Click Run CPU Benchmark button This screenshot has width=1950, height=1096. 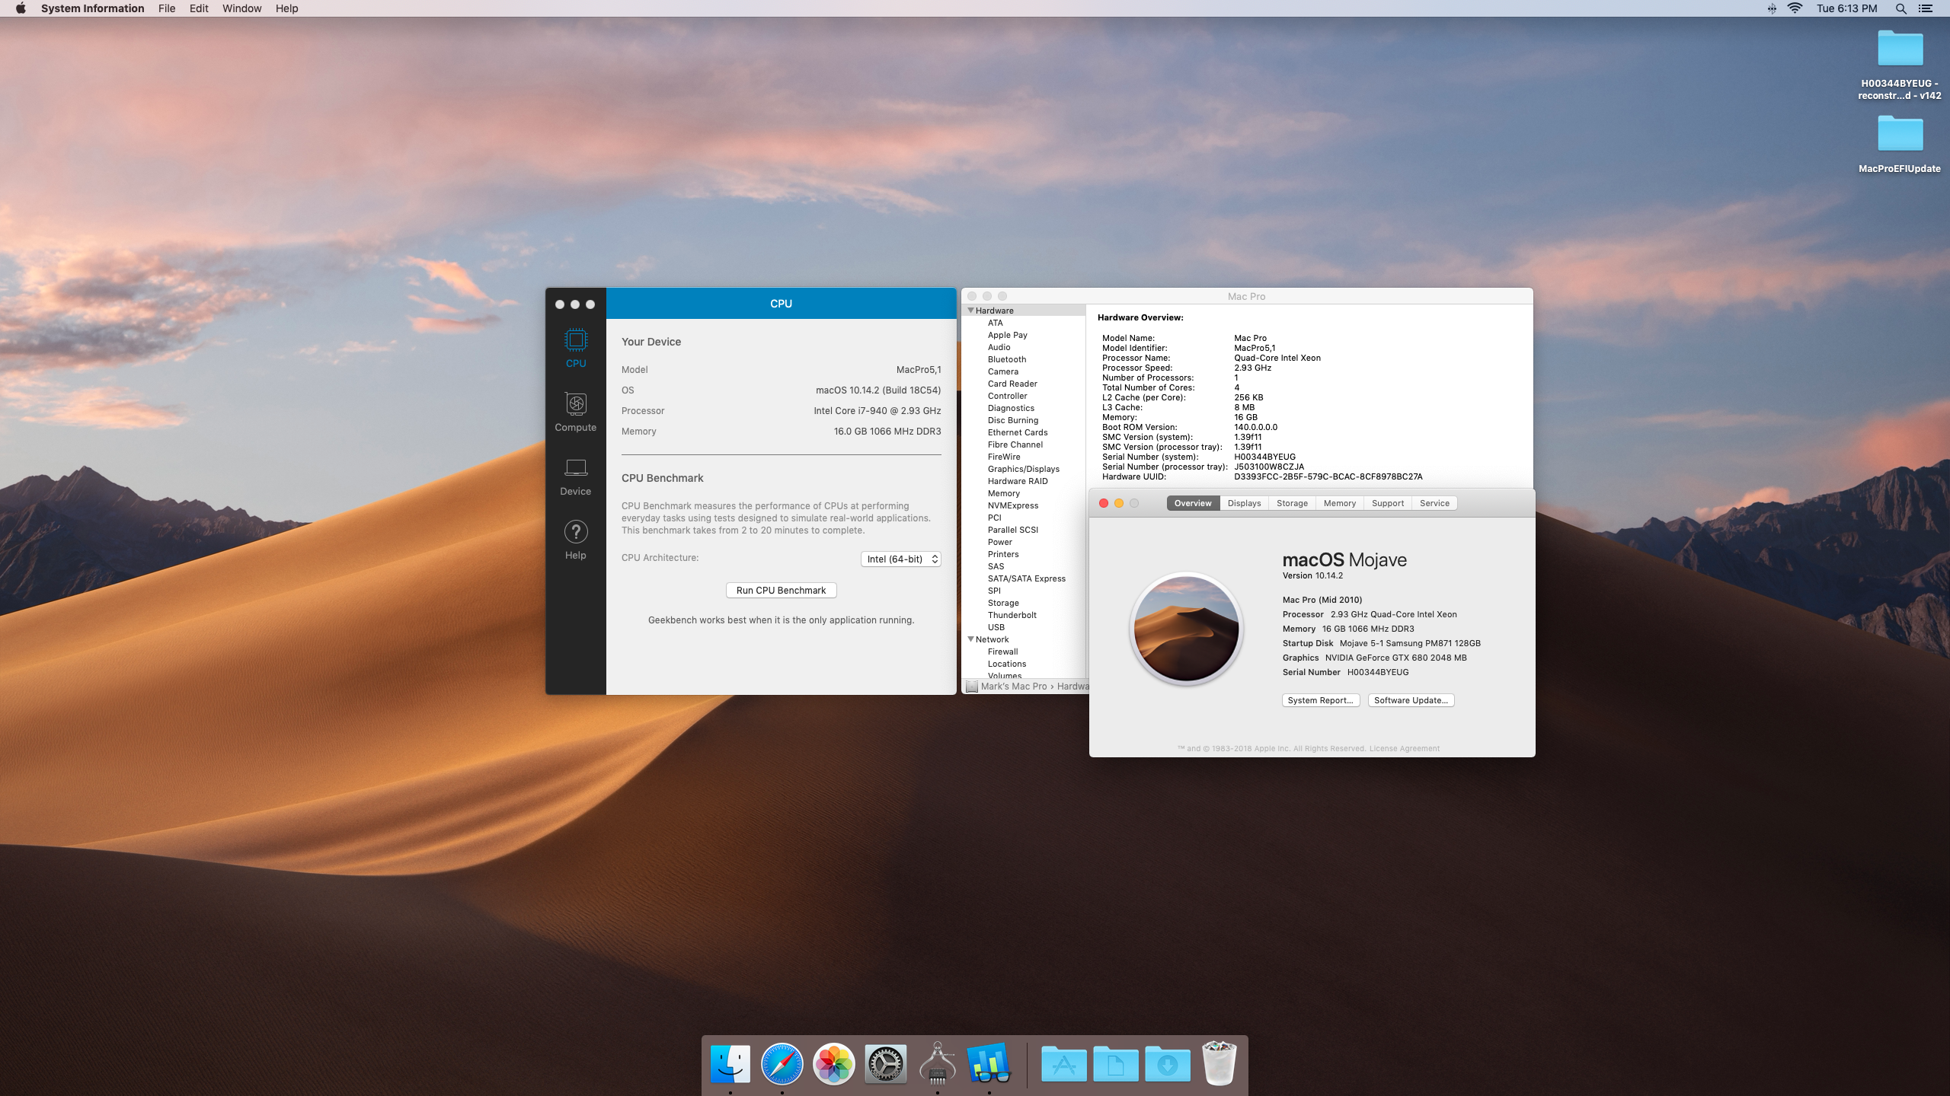781,590
